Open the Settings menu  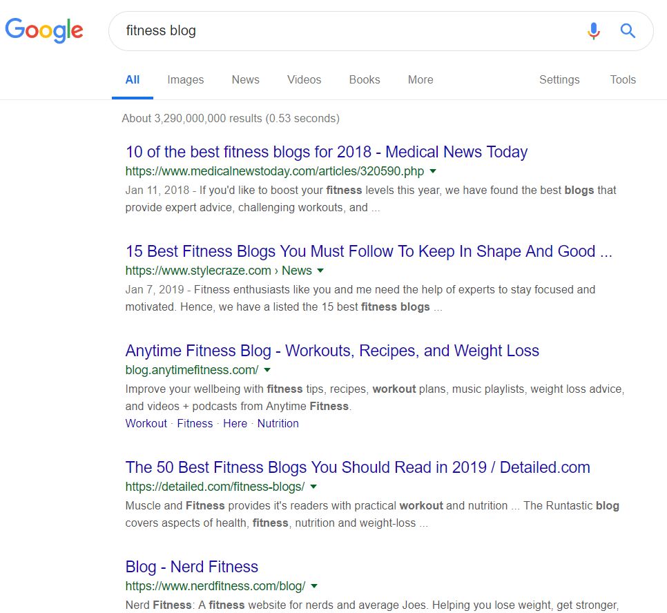[x=559, y=80]
